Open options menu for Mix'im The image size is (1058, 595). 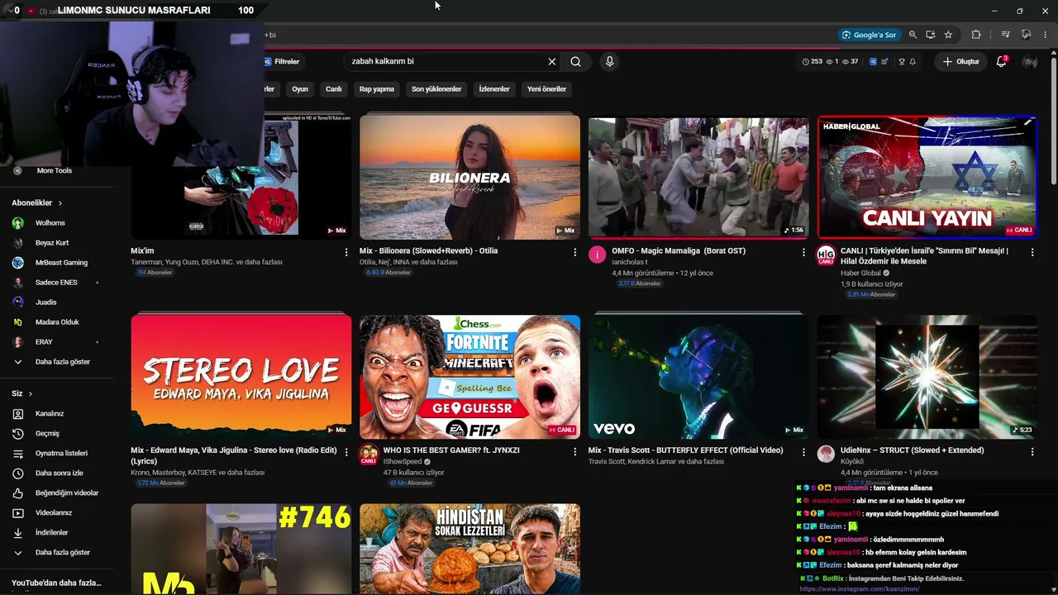tap(346, 252)
